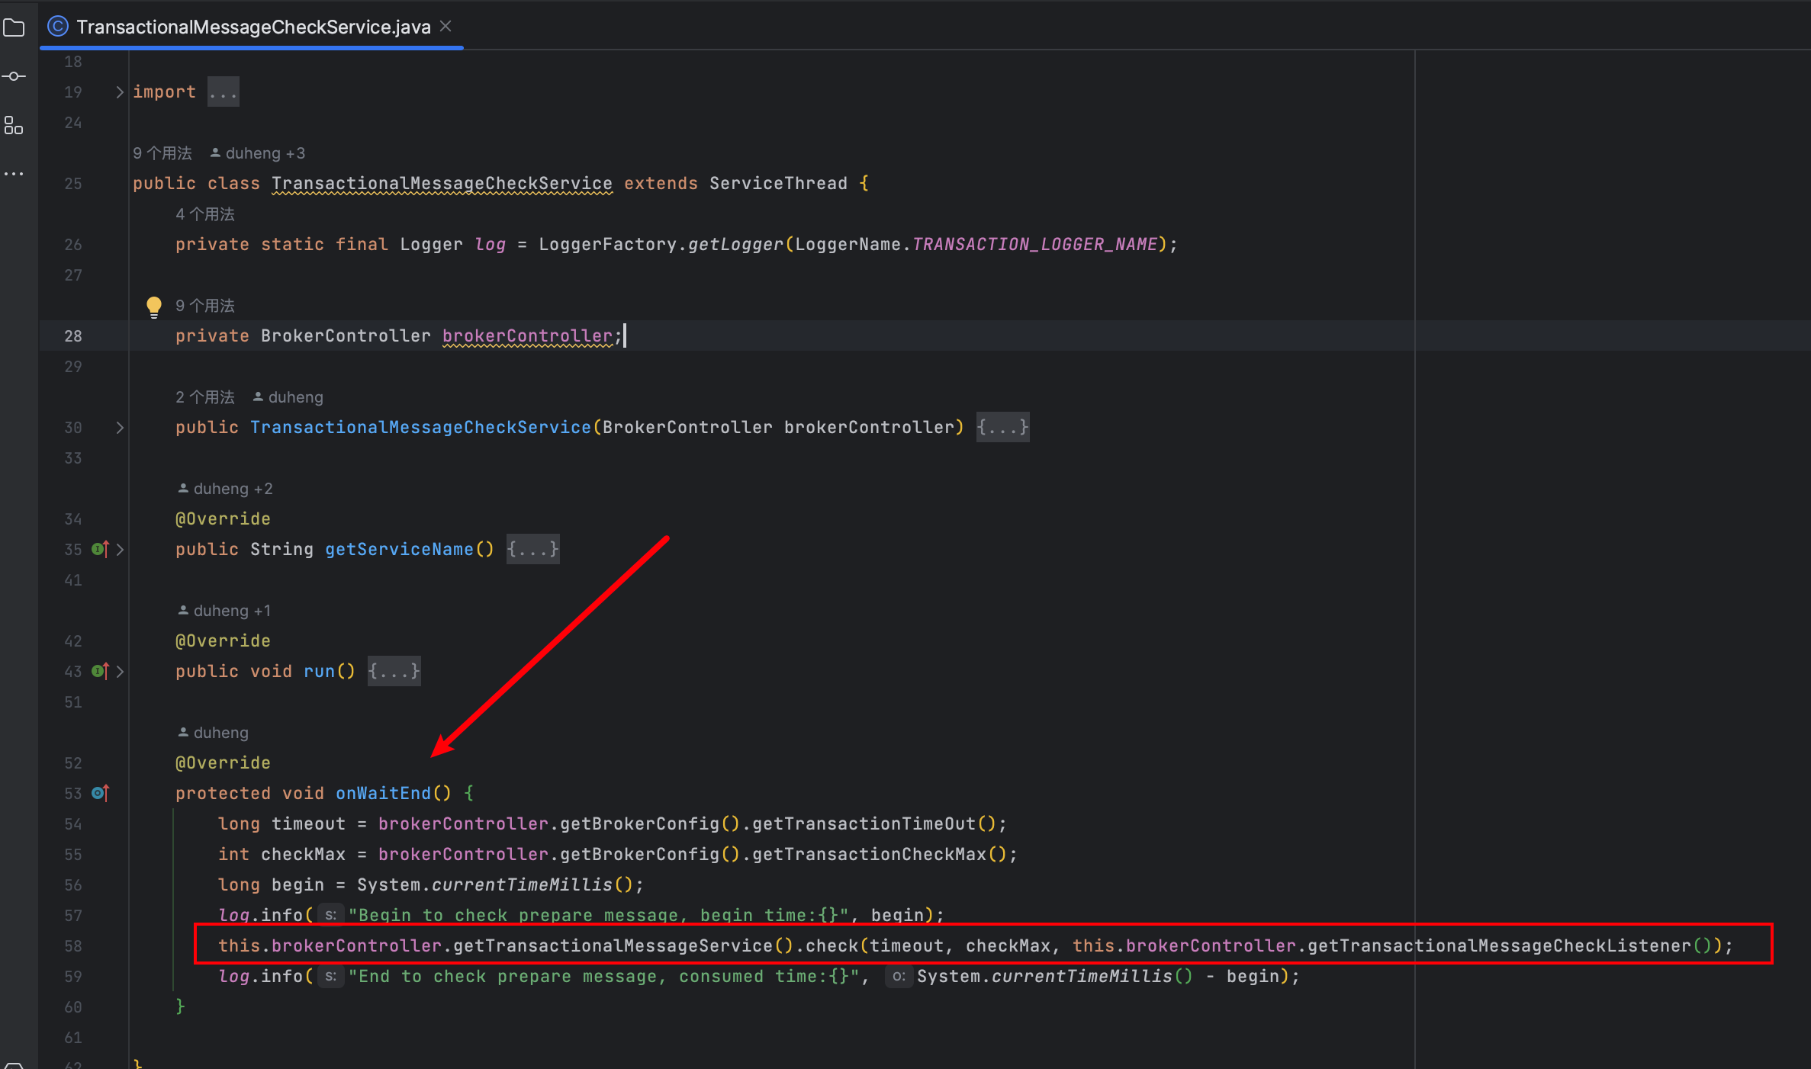
Task: Expand the getServiceName fold arrow on line 35
Action: tap(119, 550)
